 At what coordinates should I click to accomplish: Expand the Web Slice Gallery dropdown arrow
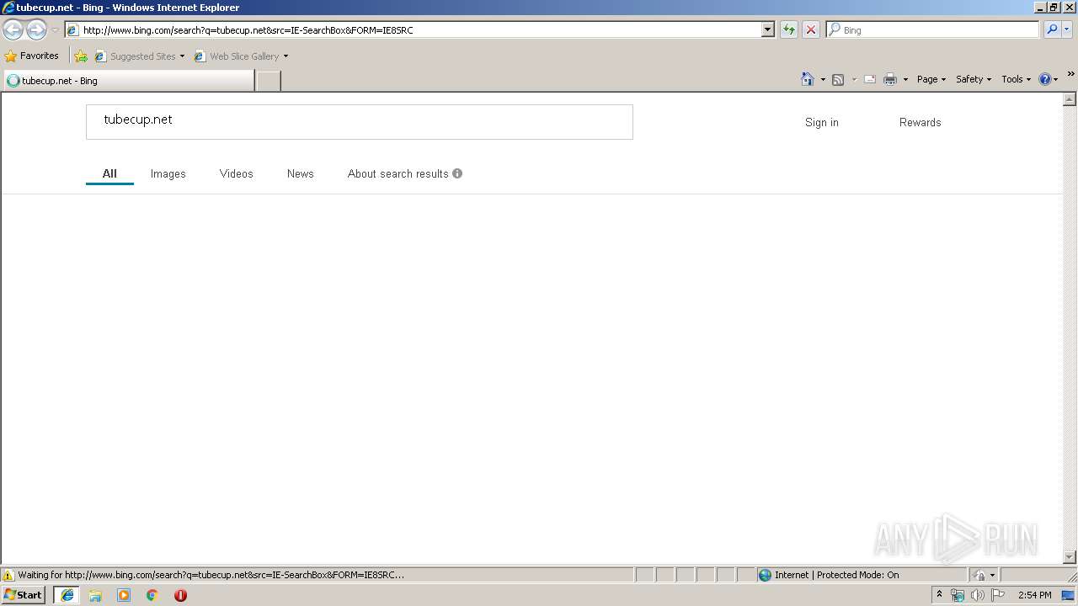(x=286, y=56)
